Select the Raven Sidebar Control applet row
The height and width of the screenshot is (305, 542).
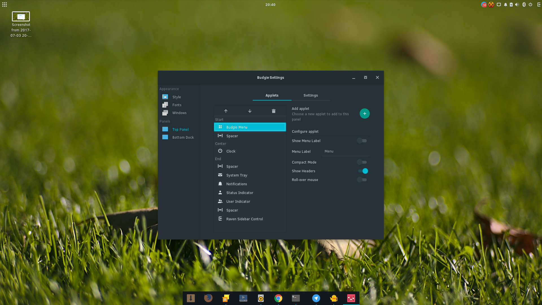[x=250, y=219]
